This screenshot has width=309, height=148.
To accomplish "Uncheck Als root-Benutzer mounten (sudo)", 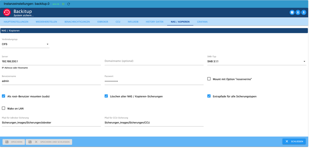I will pos(4,96).
